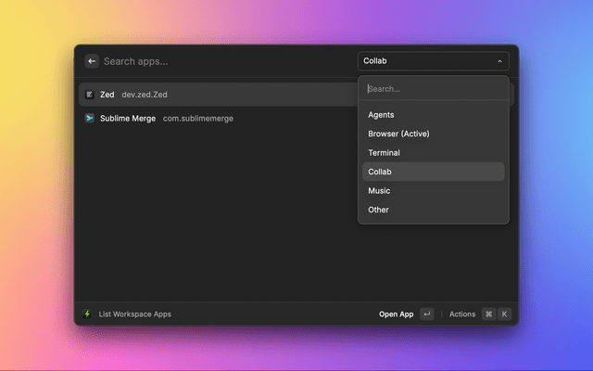Select the Zed app name
The height and width of the screenshot is (371, 593).
point(107,95)
